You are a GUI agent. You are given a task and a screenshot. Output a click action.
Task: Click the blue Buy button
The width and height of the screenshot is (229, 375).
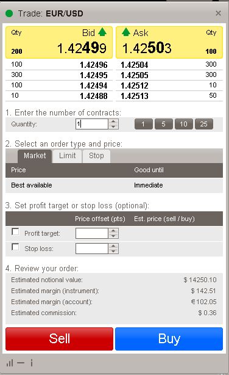pos(169,339)
